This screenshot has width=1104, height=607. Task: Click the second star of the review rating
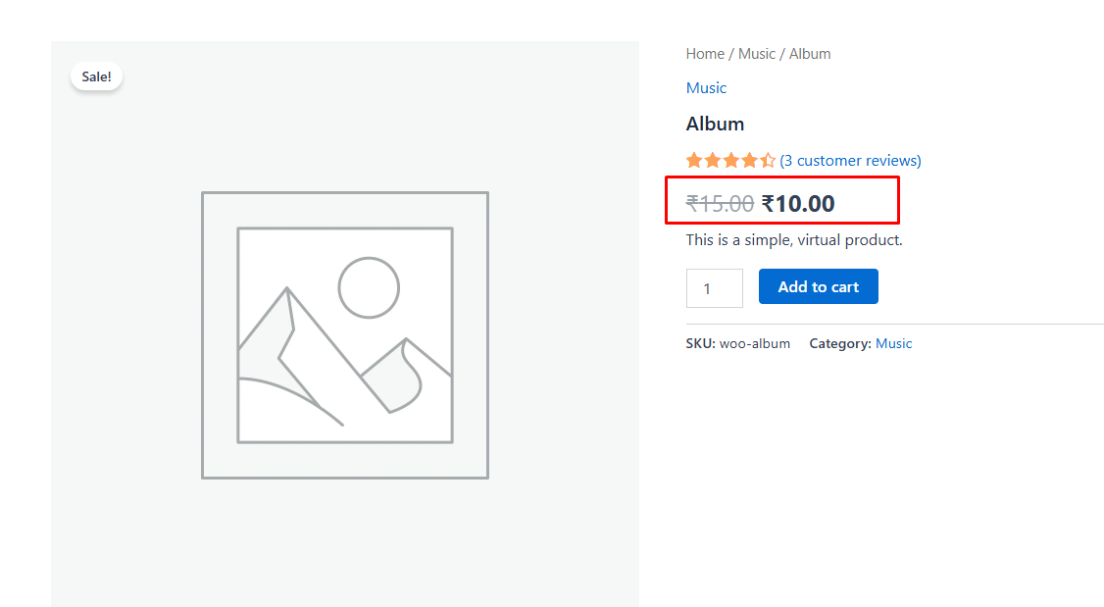point(712,159)
